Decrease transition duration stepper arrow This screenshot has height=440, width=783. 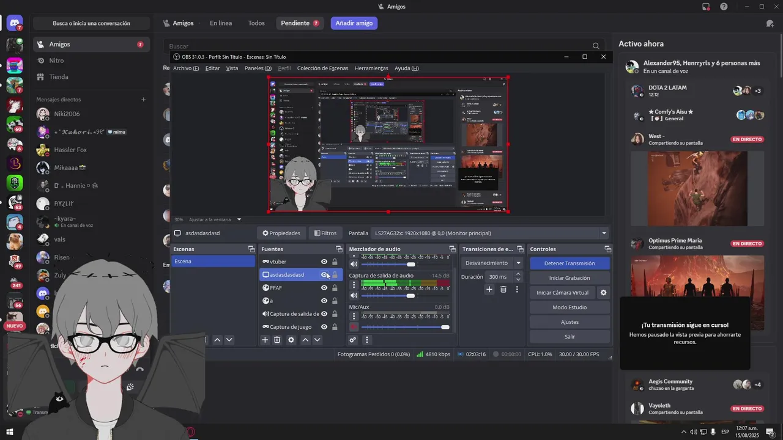tap(518, 279)
